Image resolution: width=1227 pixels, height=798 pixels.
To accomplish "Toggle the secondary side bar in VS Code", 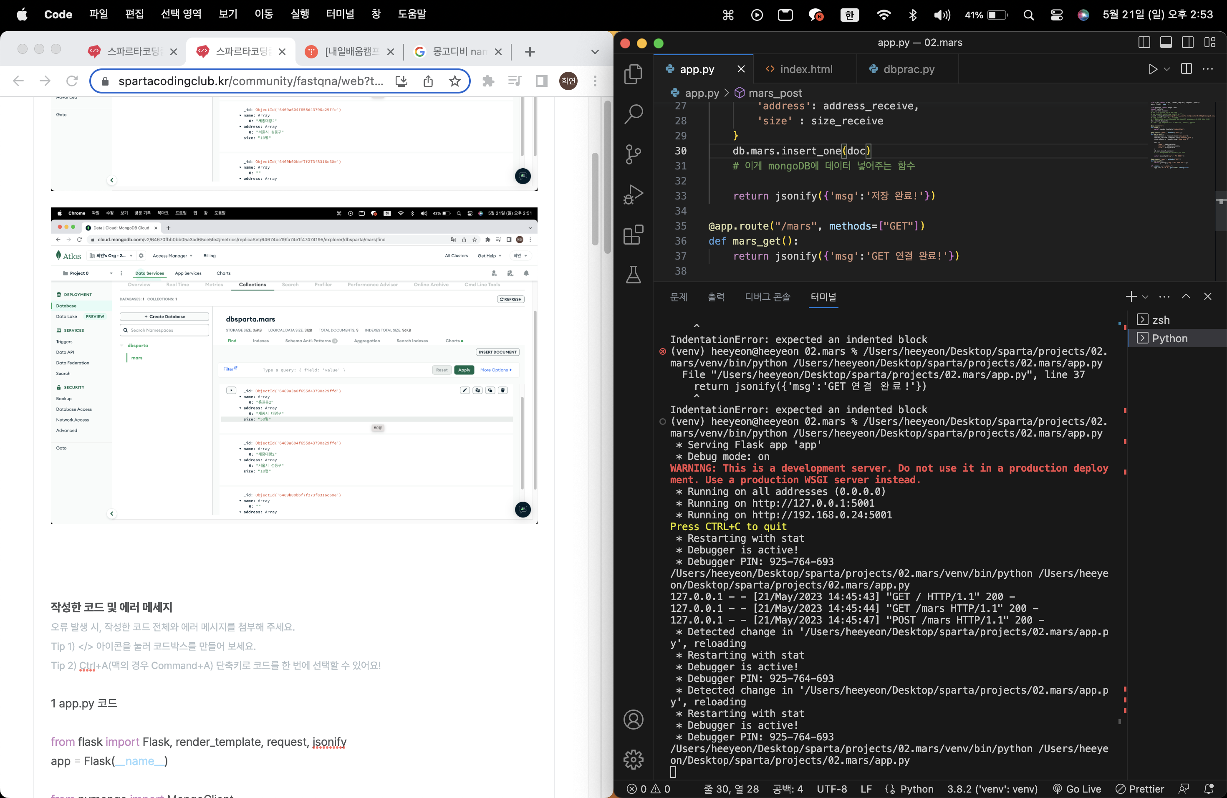I will 1187,42.
